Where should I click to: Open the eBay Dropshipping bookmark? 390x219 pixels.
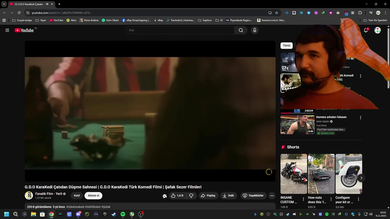[x=136, y=20]
